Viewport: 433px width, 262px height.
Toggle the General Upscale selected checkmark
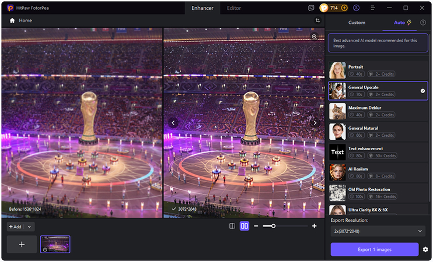[422, 91]
